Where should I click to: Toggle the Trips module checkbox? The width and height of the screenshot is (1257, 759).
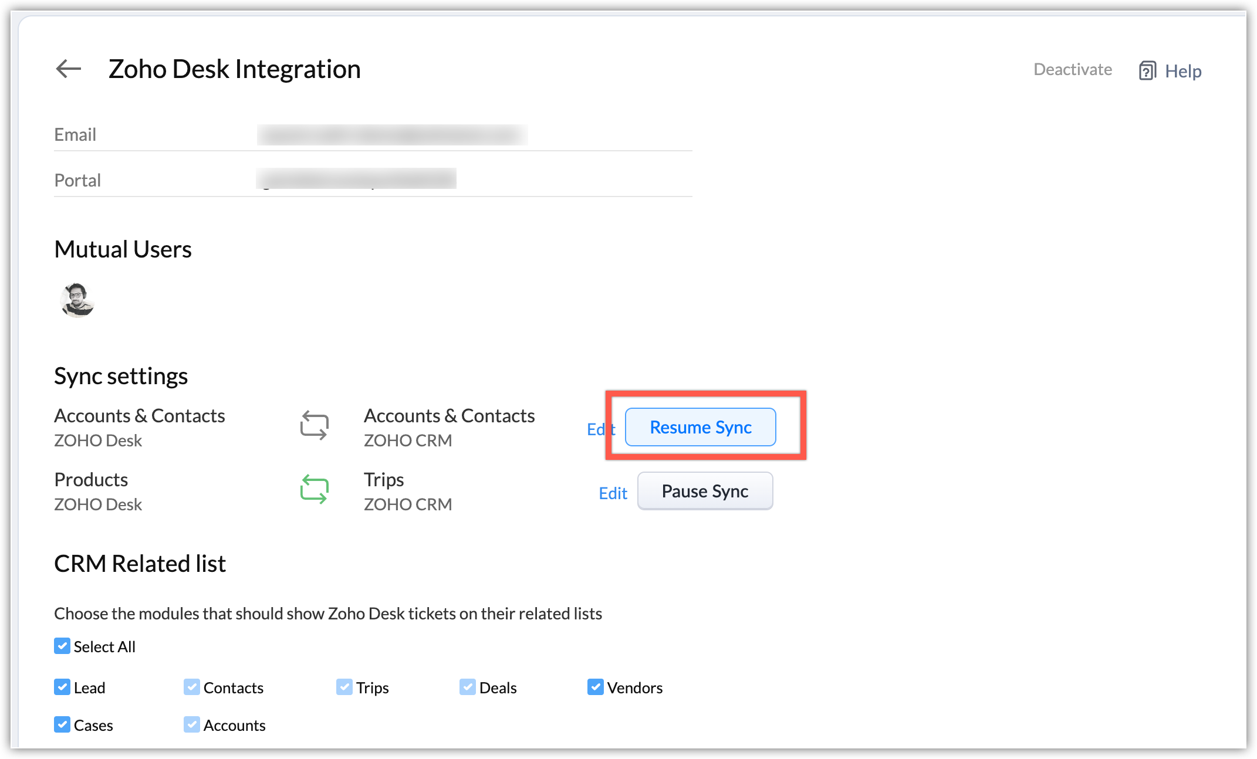point(344,687)
